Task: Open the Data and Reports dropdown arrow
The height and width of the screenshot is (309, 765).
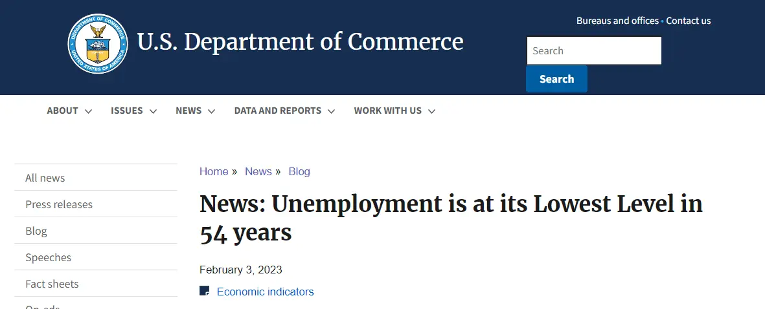Action: point(331,111)
